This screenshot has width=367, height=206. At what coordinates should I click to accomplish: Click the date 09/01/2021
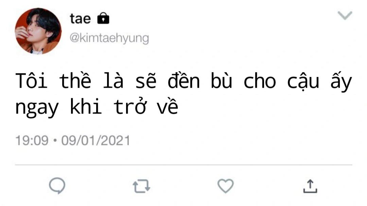pyautogui.click(x=95, y=141)
